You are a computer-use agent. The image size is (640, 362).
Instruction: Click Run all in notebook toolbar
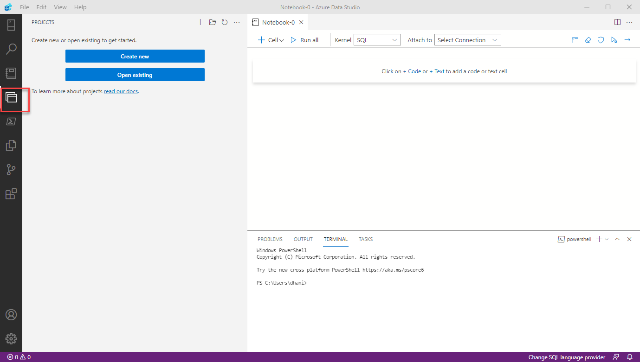click(x=304, y=40)
